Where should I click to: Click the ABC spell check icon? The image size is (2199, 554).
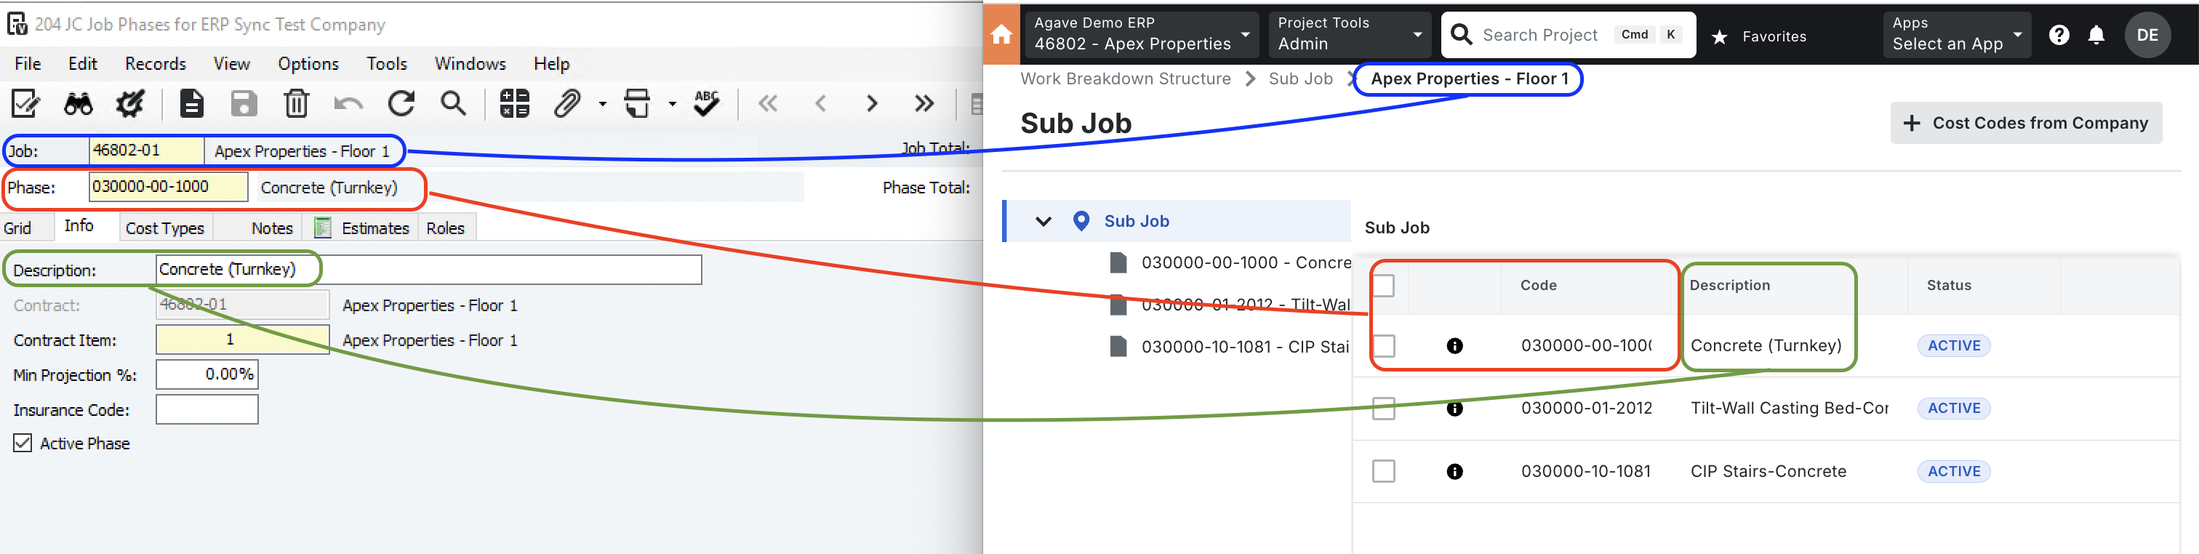(x=707, y=104)
